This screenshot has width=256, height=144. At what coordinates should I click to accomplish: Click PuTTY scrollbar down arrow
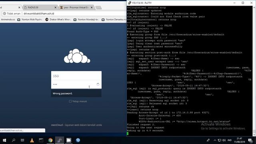point(254,135)
